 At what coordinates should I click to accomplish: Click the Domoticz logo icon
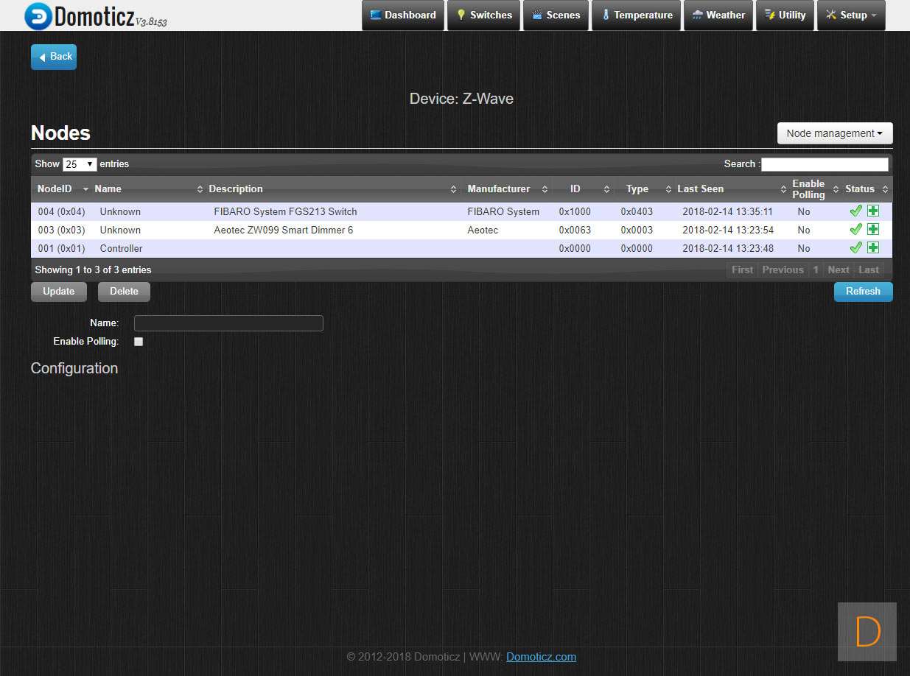38,15
